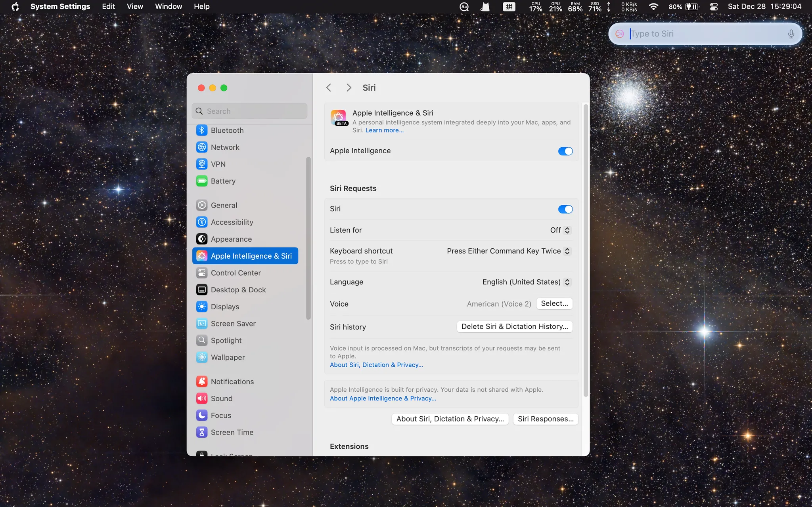Select the VPN icon in sidebar
Viewport: 812px width, 507px height.
202,164
